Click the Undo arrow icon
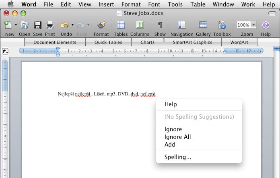The height and width of the screenshot is (178, 280). (65, 25)
